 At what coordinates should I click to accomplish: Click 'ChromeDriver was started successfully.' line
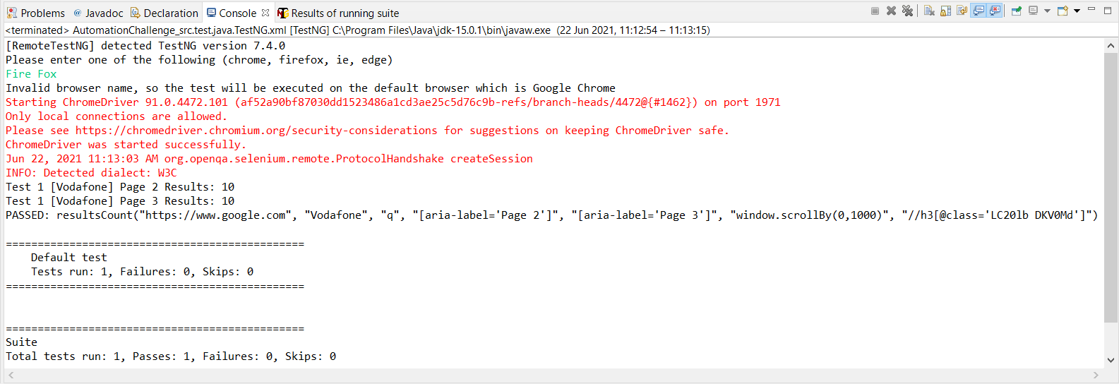126,145
